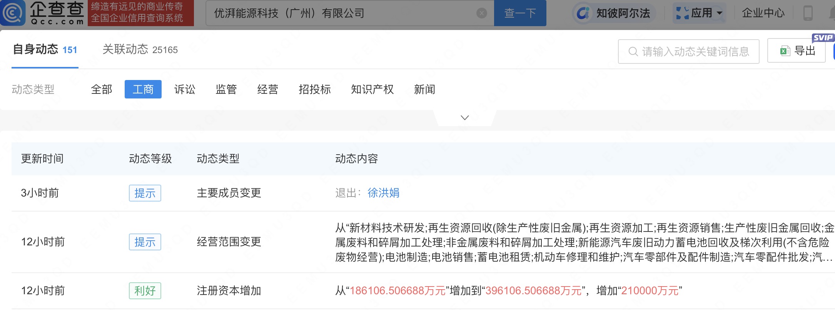Expand the filter options chevron
The width and height of the screenshot is (835, 310).
point(465,118)
